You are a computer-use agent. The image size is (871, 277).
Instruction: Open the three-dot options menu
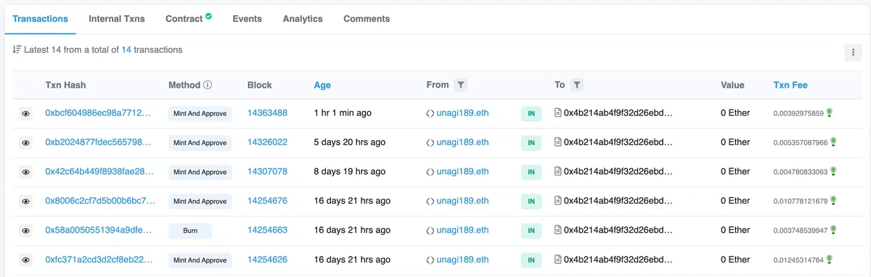click(x=853, y=52)
